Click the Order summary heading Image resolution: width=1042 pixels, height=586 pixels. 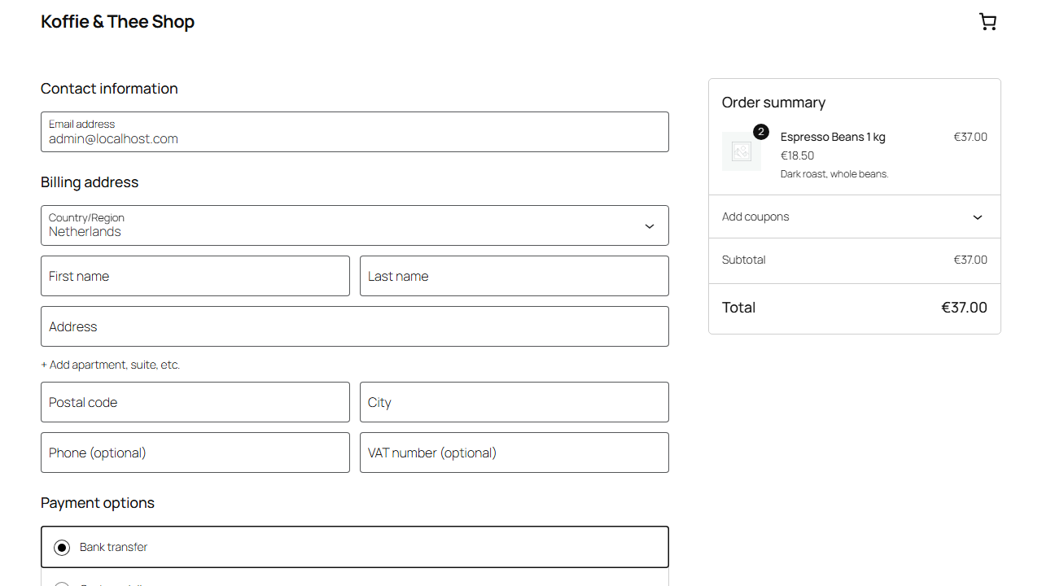coord(774,103)
